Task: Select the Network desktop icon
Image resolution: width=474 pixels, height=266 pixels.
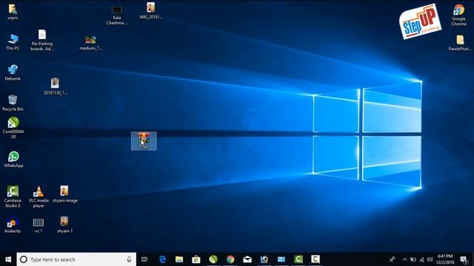Action: pos(13,72)
